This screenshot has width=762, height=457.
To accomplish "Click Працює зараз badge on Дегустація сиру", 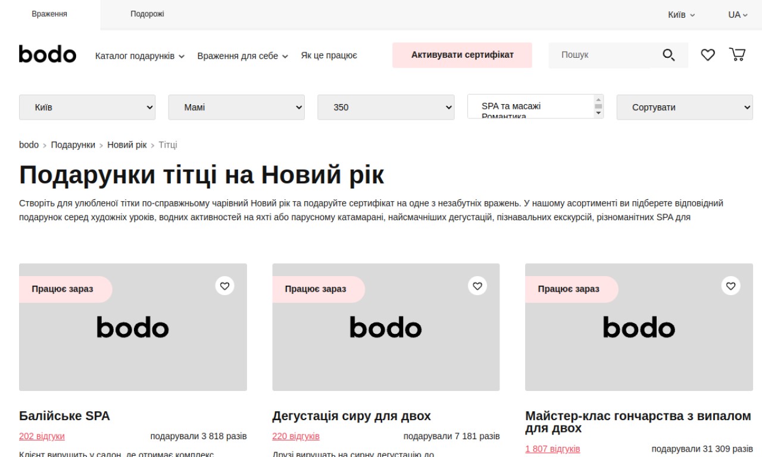I will coord(318,289).
